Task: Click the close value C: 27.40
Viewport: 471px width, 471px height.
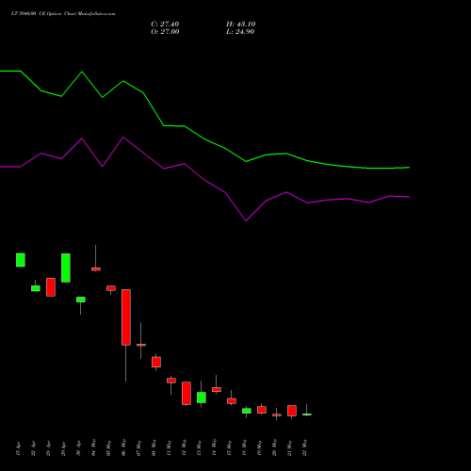Action: point(165,24)
